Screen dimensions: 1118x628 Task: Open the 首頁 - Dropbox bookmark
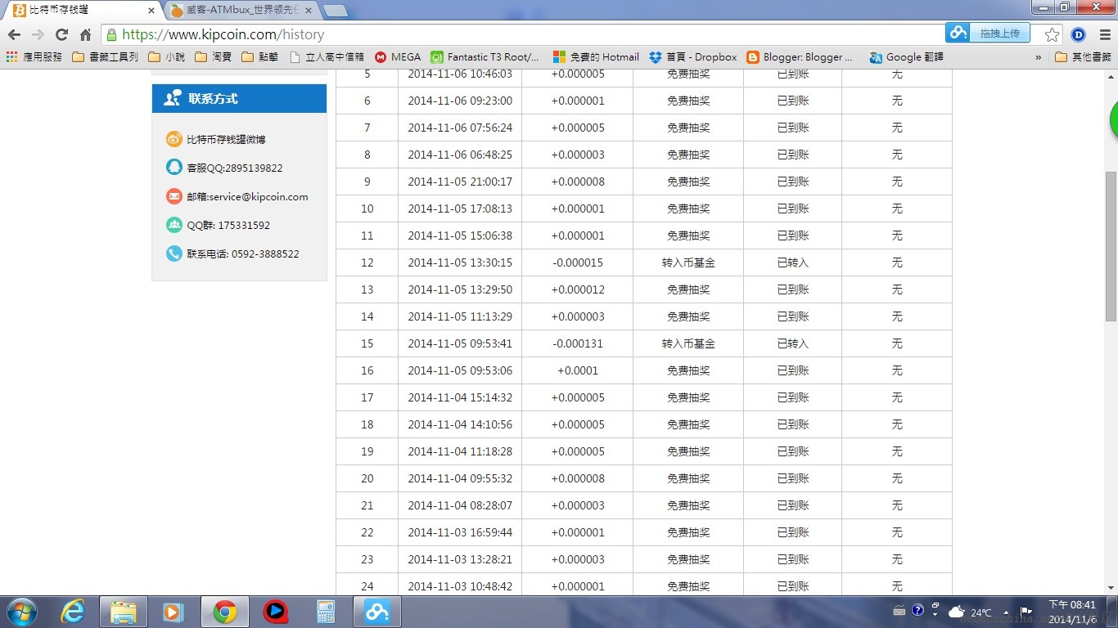point(693,57)
